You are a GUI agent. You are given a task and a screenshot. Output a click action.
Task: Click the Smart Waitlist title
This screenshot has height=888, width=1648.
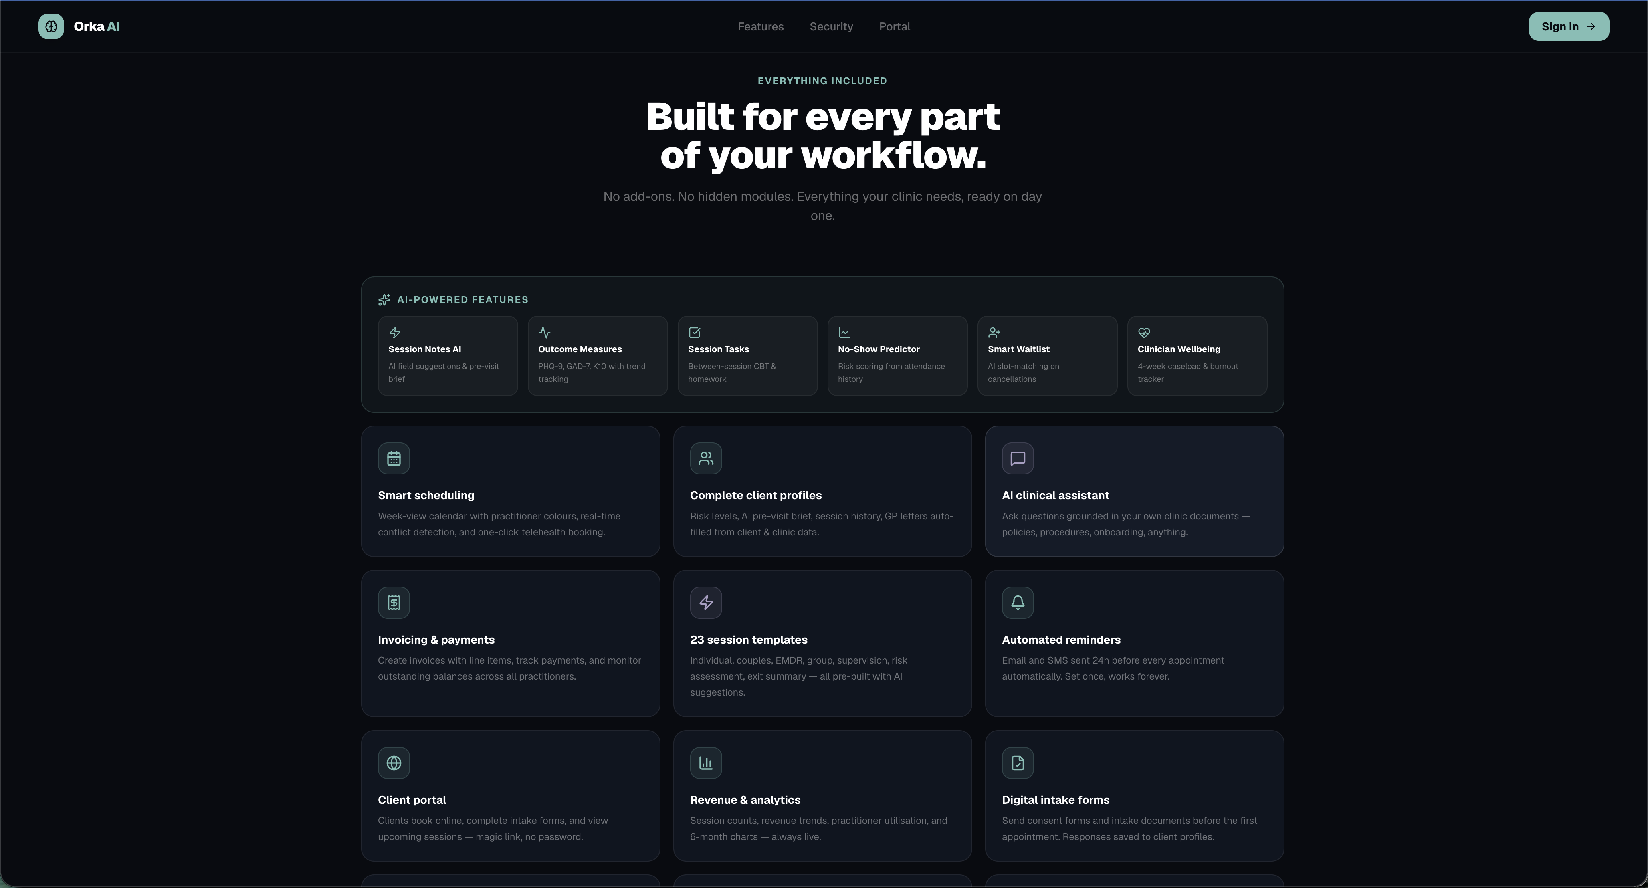(1018, 349)
